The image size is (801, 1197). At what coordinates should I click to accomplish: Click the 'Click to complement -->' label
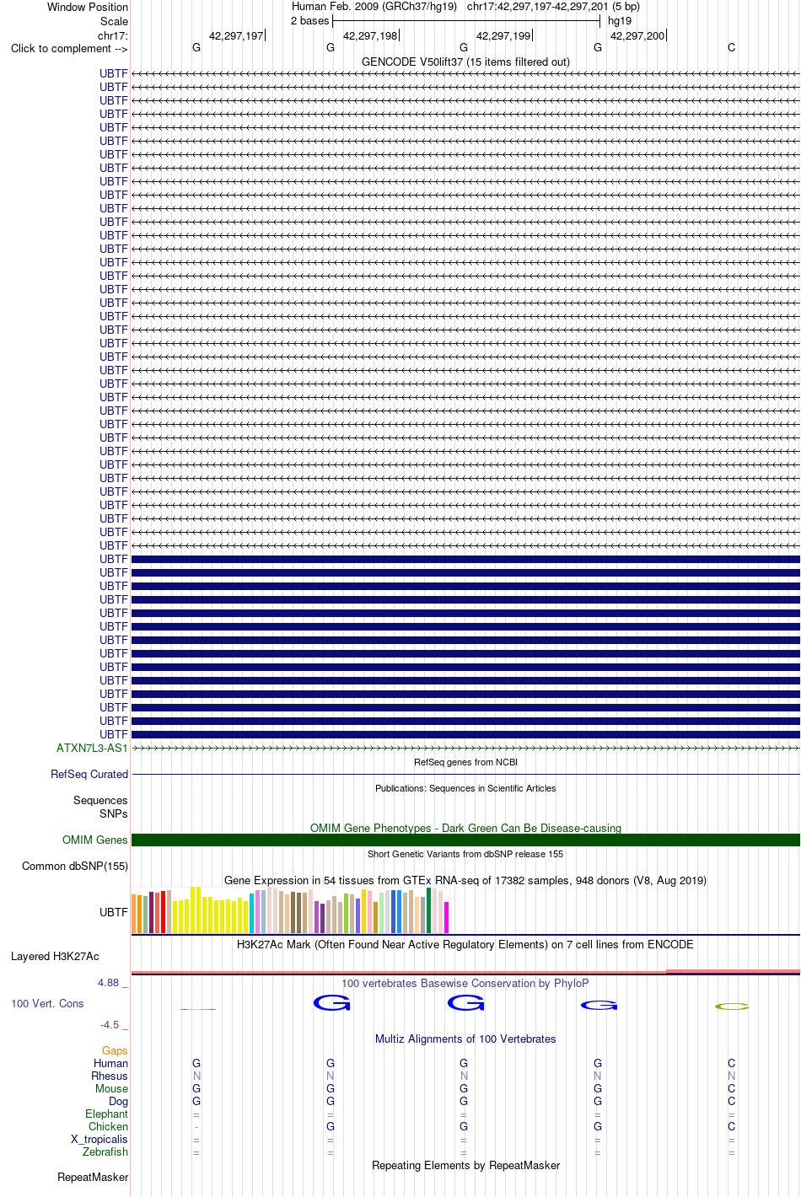pyautogui.click(x=69, y=48)
